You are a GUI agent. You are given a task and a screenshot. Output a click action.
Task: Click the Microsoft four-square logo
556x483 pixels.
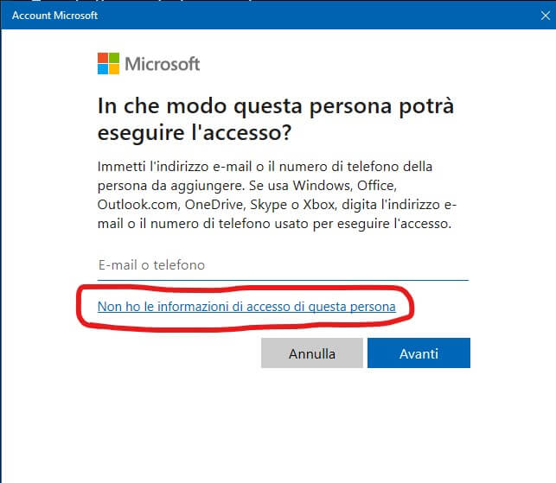[x=108, y=64]
